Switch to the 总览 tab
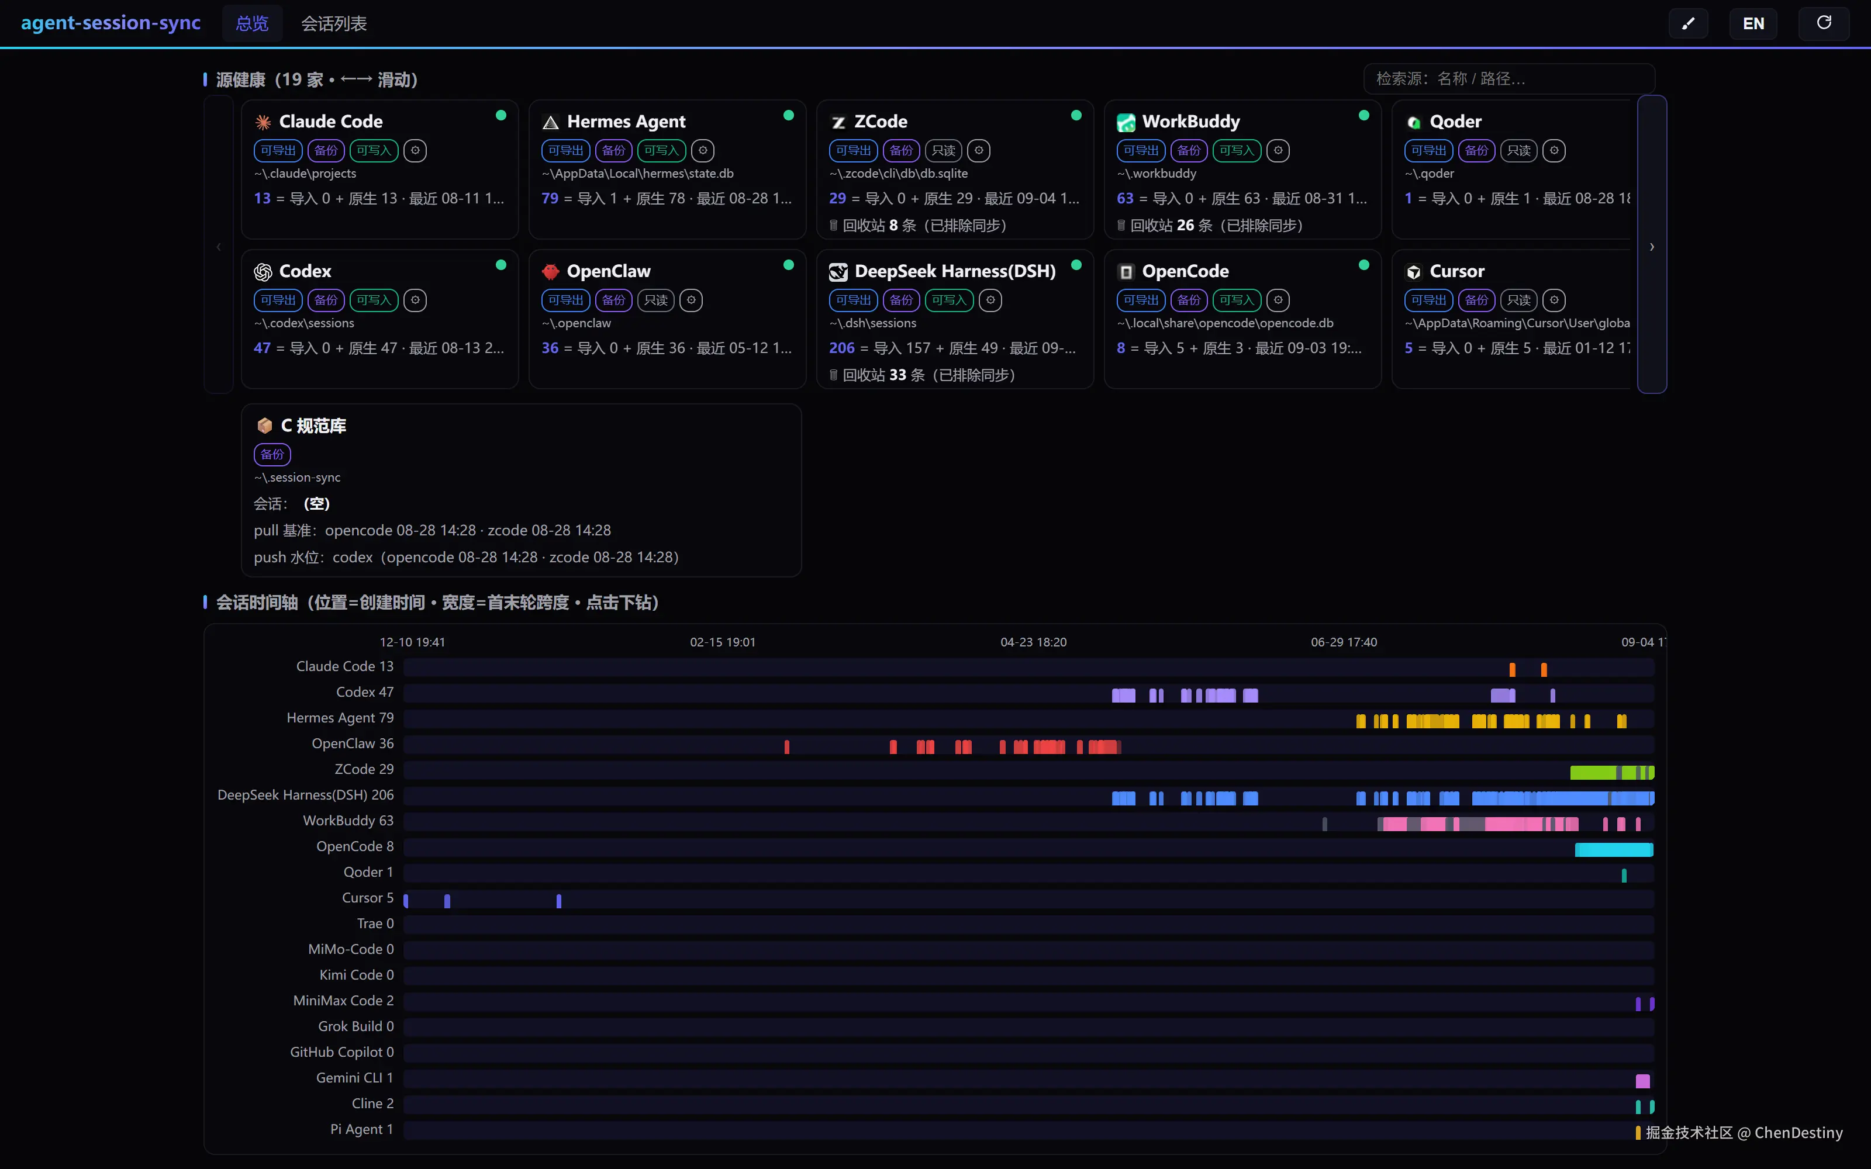This screenshot has width=1871, height=1169. (x=252, y=23)
